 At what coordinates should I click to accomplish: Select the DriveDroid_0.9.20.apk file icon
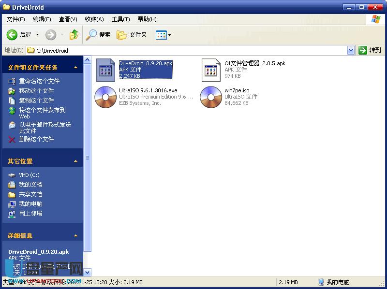105,70
